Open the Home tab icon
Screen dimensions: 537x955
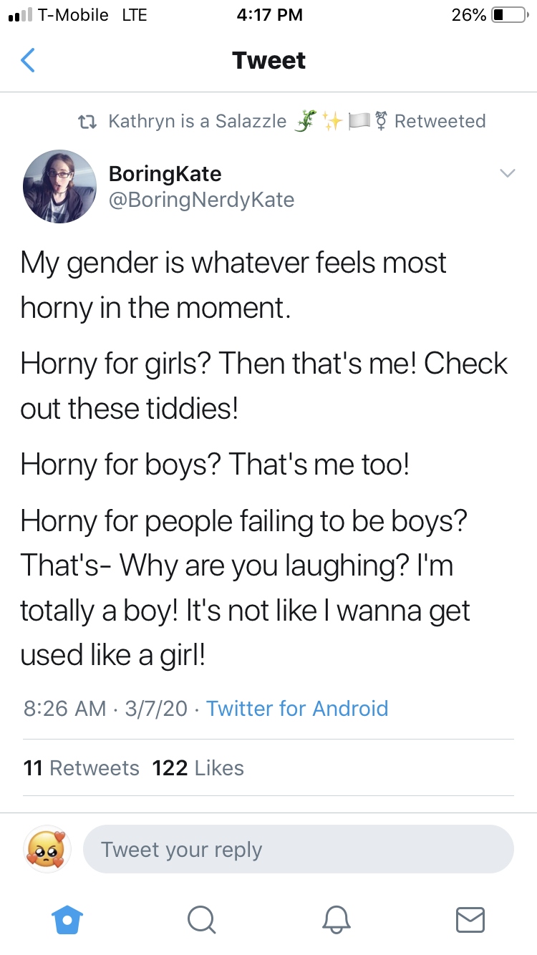(x=67, y=918)
